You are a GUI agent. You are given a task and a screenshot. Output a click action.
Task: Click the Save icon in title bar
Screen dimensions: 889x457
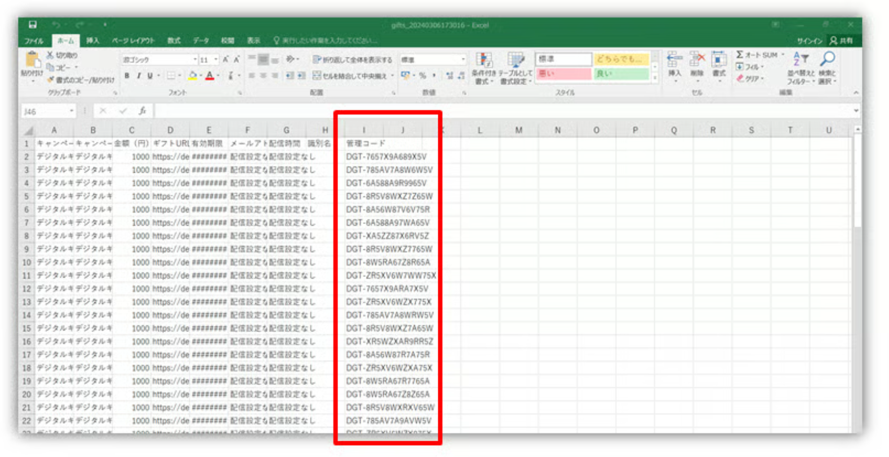tap(33, 25)
